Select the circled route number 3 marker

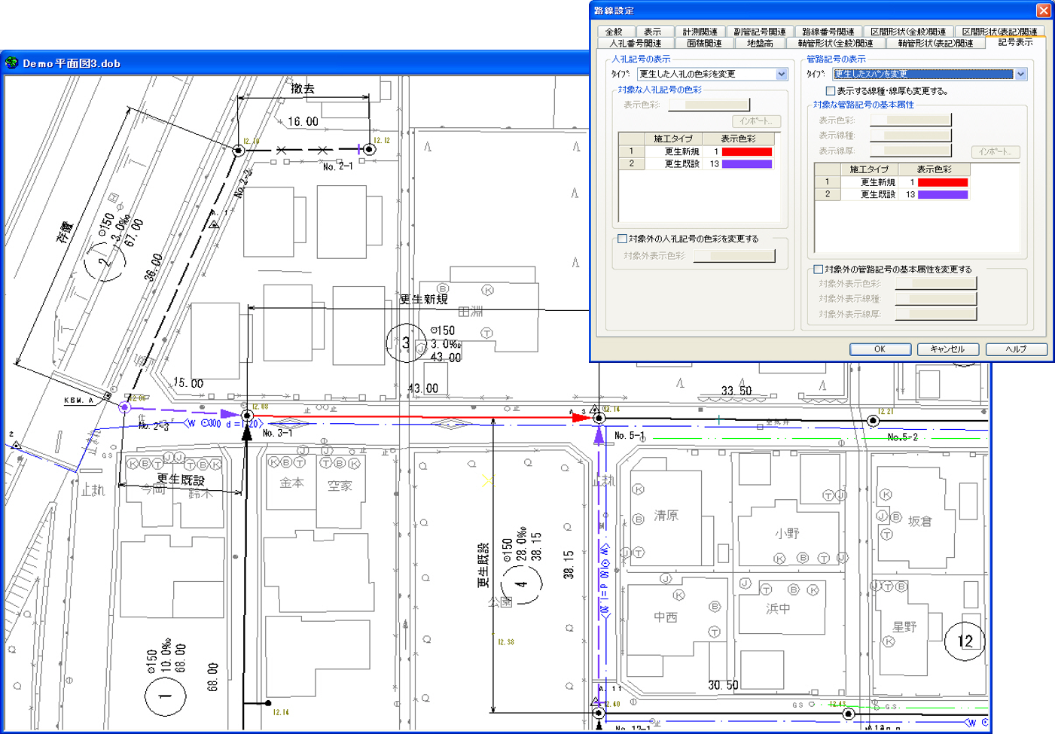tap(406, 343)
